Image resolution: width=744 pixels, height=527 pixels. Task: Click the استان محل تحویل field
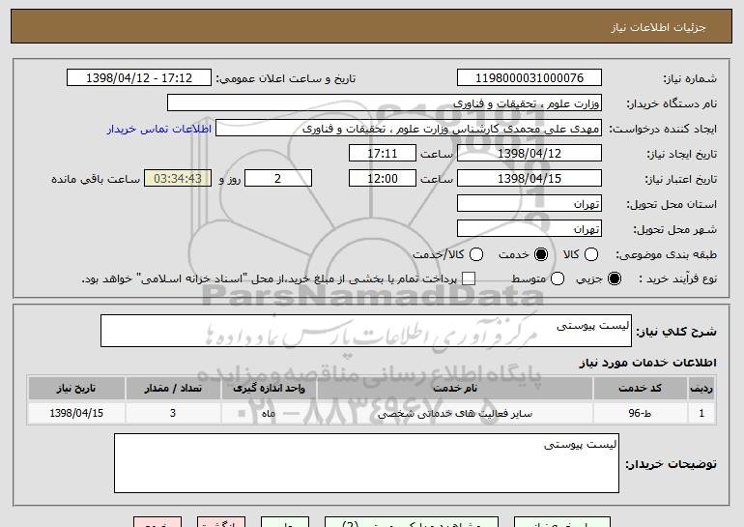(529, 204)
